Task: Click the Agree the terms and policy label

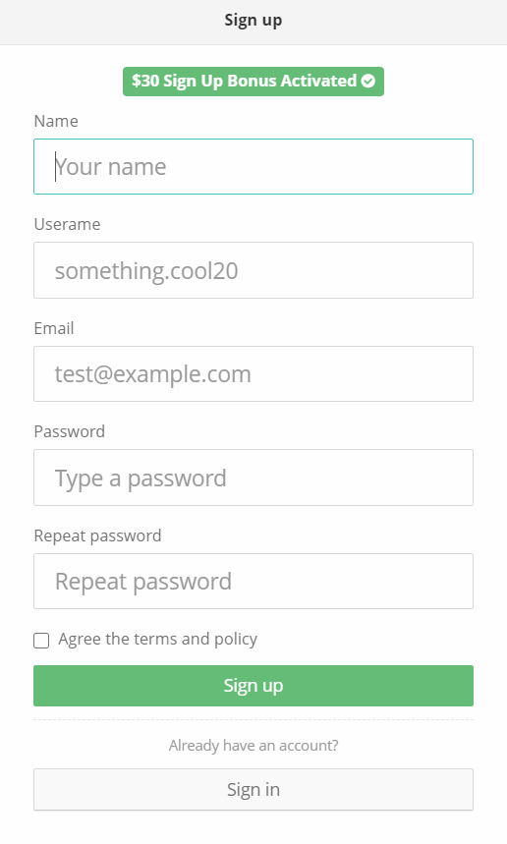Action: coord(157,639)
